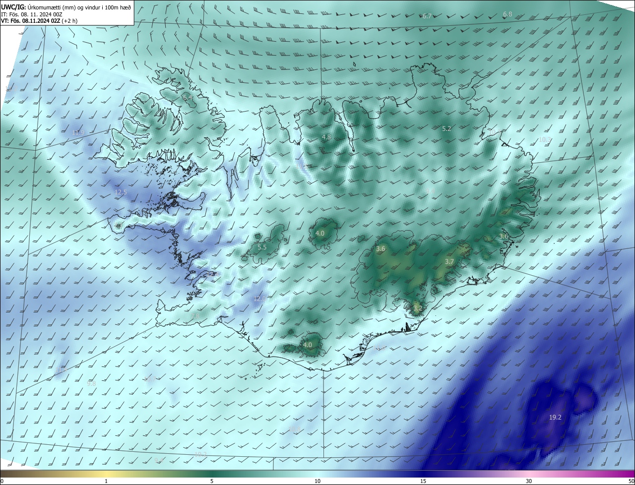The height and width of the screenshot is (485, 635).
Task: Click the 3.7 value label on the map
Action: pyautogui.click(x=449, y=261)
